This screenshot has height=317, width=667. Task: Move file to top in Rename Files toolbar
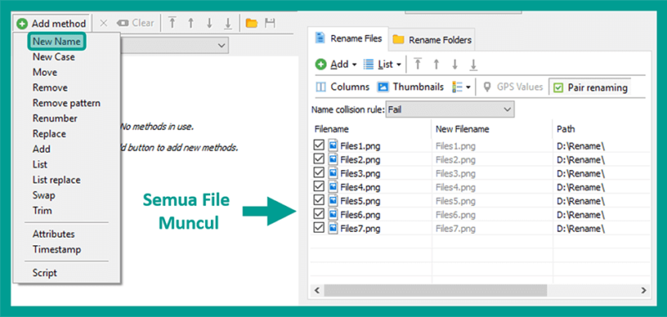pos(418,64)
